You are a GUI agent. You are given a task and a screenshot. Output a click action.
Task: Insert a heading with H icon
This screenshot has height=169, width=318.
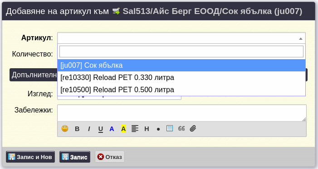click(147, 129)
